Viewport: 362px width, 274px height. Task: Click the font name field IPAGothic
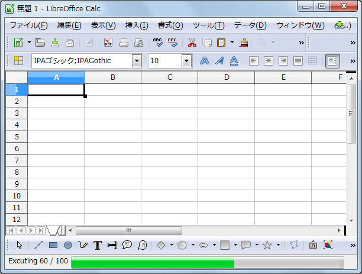[x=82, y=61]
